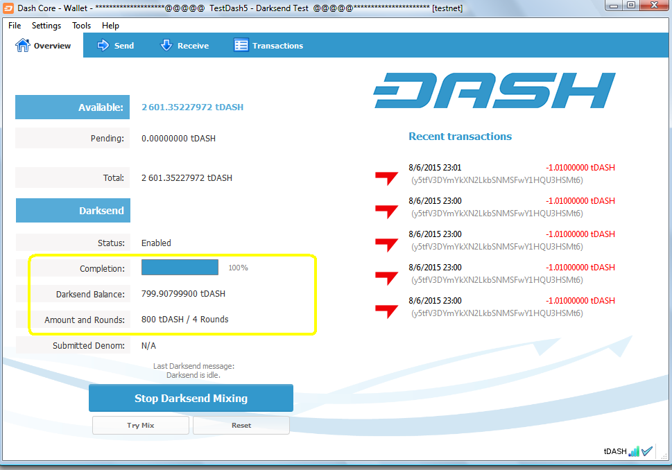The height and width of the screenshot is (470, 672).
Task: Click the Stop Darksend Mixing button
Action: pyautogui.click(x=191, y=398)
